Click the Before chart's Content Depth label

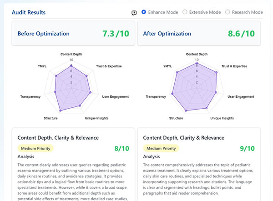[71, 54]
